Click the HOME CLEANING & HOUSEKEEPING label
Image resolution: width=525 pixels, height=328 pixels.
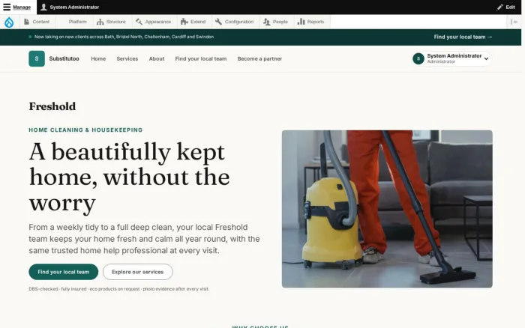pyautogui.click(x=85, y=130)
